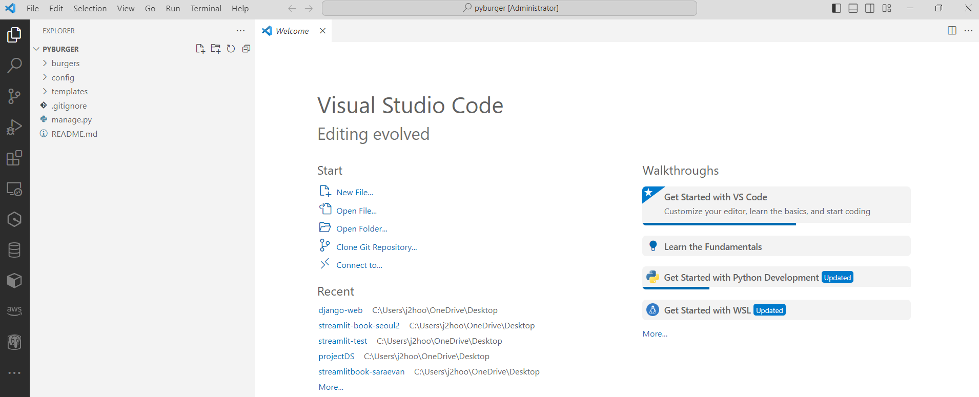Go back using navigation arrow

click(292, 8)
